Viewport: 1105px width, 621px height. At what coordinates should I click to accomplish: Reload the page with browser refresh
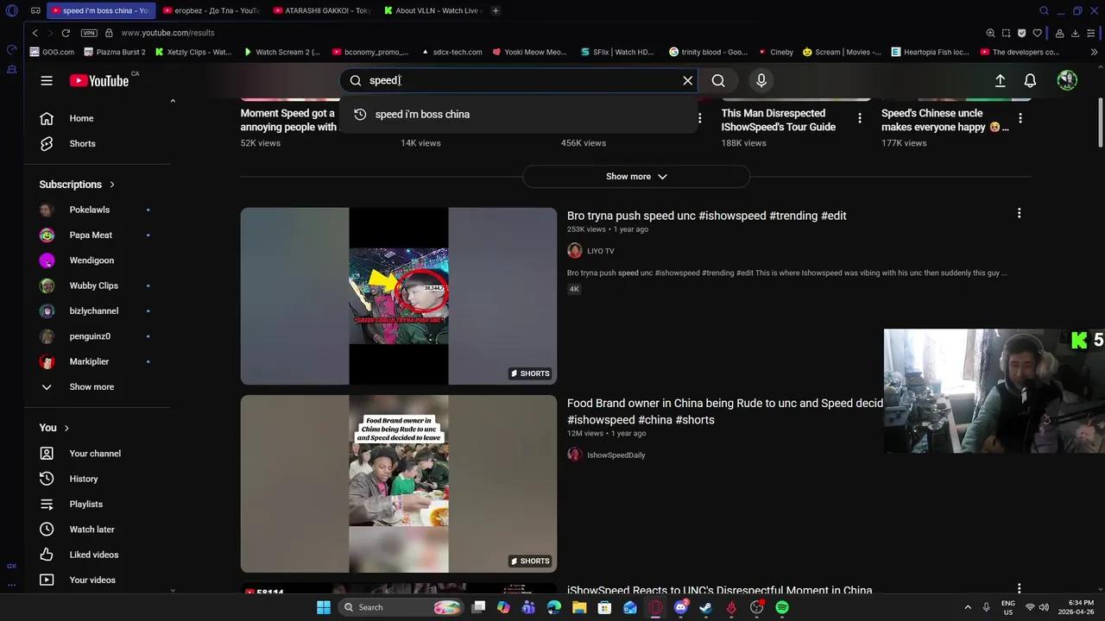[x=66, y=33]
